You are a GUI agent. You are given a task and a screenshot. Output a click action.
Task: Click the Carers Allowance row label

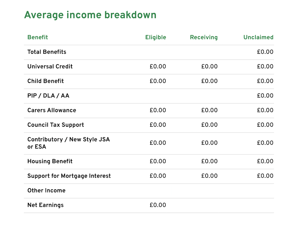[x=52, y=110]
